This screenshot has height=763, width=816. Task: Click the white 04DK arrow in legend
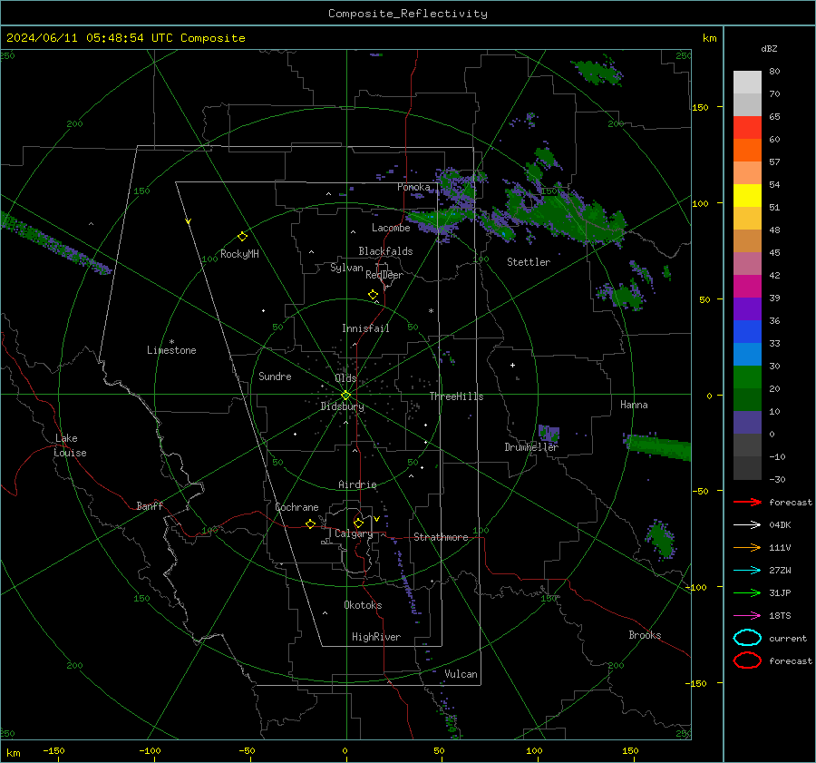(x=747, y=525)
